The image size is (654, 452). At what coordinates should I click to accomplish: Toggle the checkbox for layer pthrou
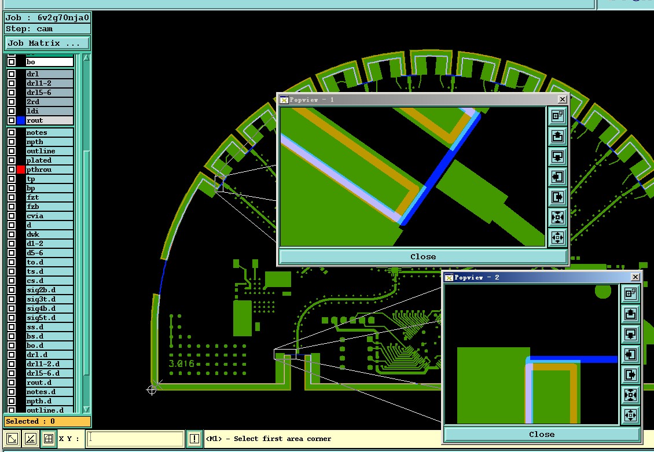(x=12, y=170)
